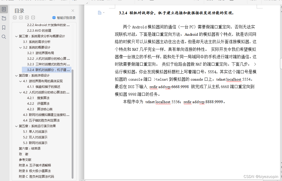Click the paragraph layout icon beside heading 3.2.4
This screenshot has height=181, width=282.
(x=100, y=13)
